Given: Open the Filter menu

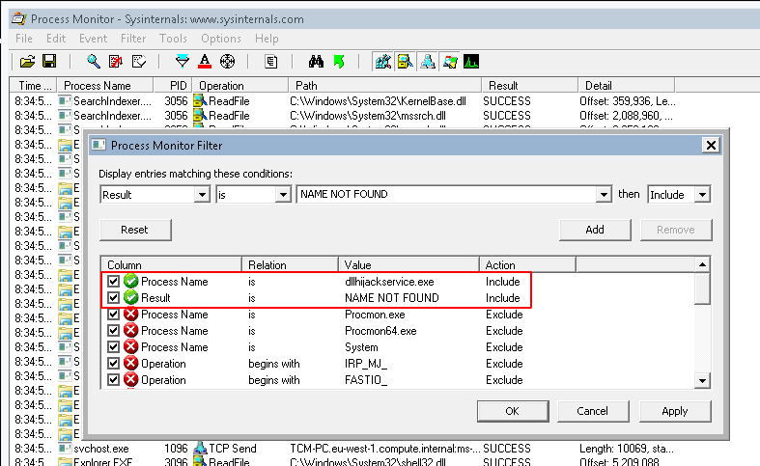Looking at the screenshot, I should (133, 39).
